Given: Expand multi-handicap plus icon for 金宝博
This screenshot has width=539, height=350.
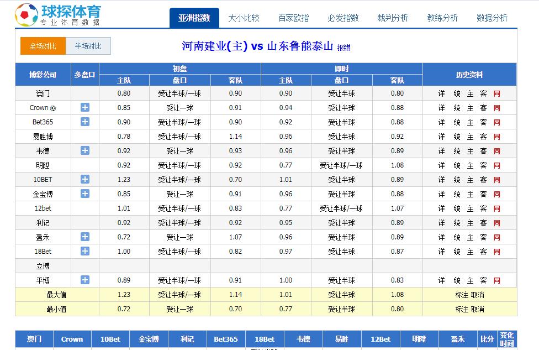Looking at the screenshot, I should point(85,194).
